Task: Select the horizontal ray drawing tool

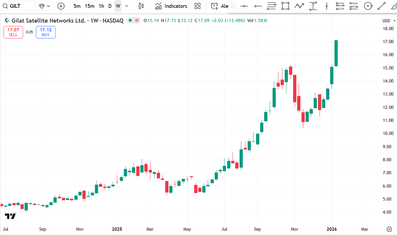Action: pos(258,6)
